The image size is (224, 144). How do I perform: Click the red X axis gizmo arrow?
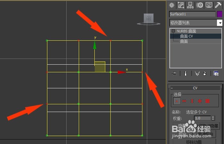122,72
